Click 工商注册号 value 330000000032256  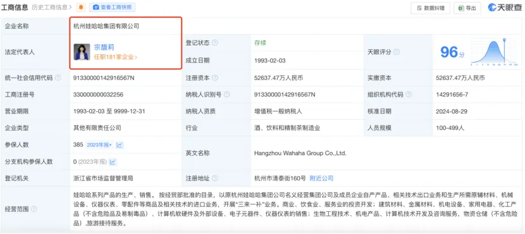pos(98,95)
